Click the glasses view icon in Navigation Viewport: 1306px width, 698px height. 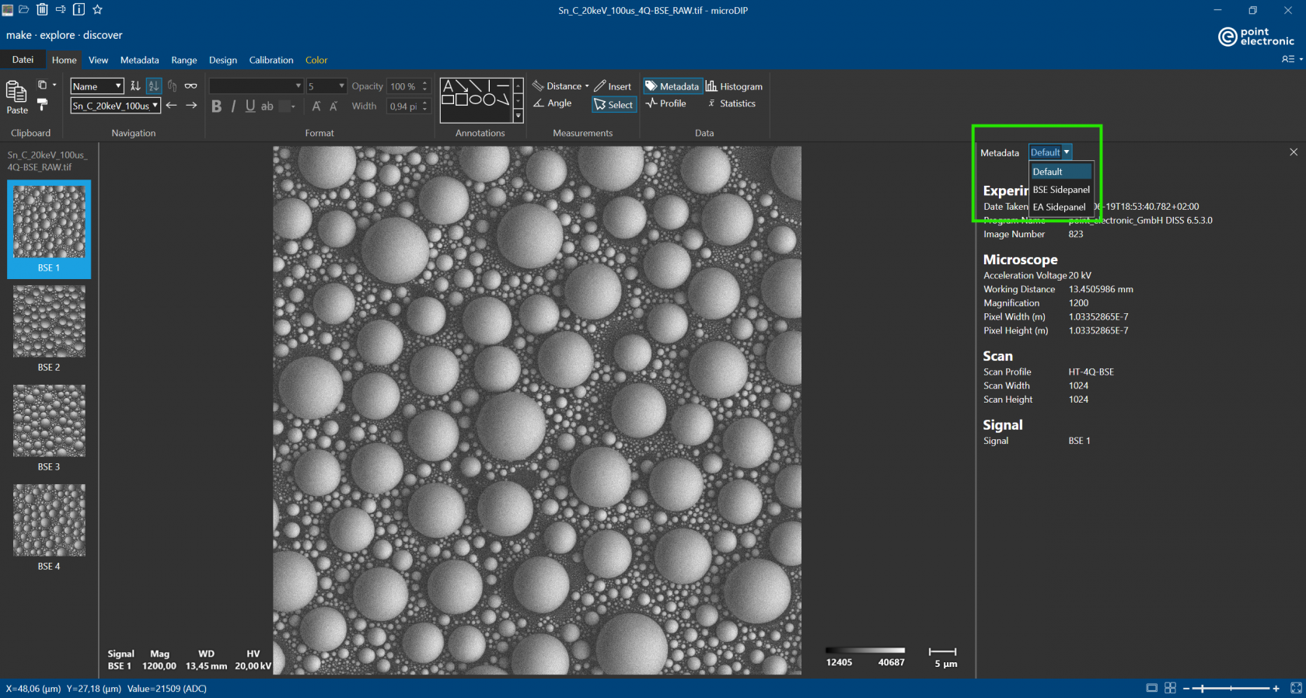(190, 86)
